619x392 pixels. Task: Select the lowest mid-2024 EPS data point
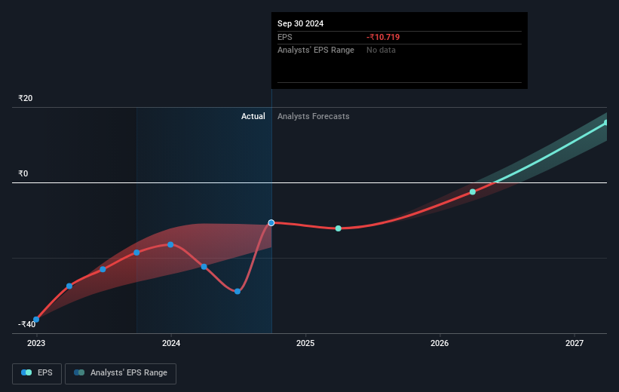pyautogui.click(x=237, y=291)
